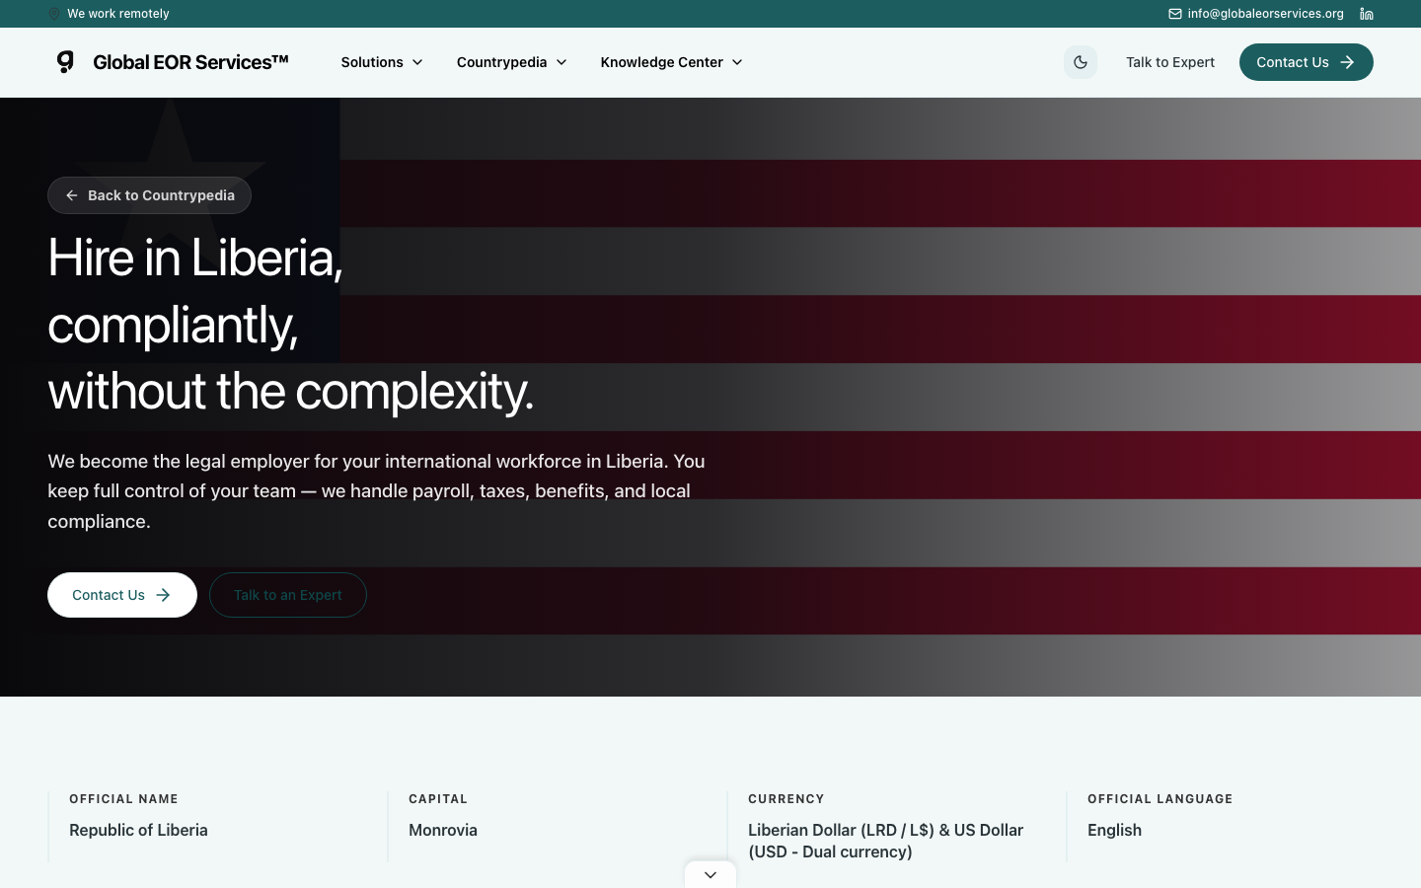This screenshot has height=888, width=1421.
Task: Click the Liberian Dollar currency text
Action: 885,841
